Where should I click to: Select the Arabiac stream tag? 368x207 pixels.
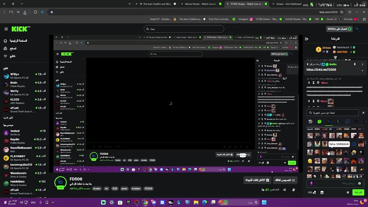(x=136, y=189)
